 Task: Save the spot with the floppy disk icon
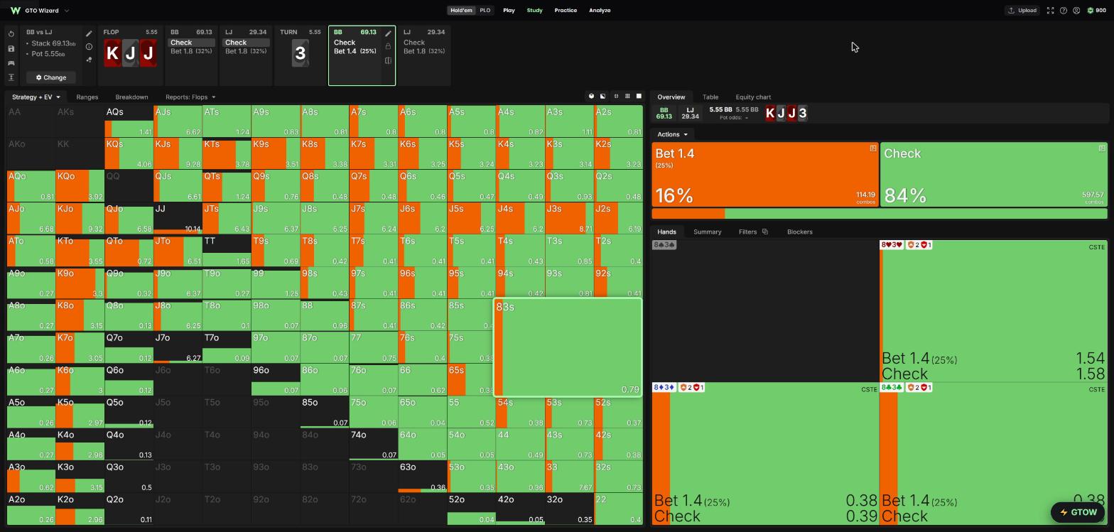tap(11, 48)
